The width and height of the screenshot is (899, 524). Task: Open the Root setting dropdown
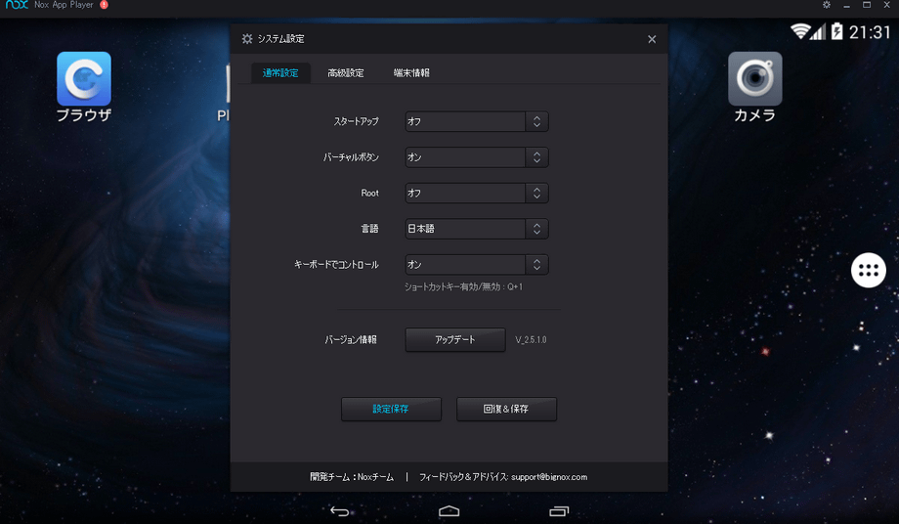tap(476, 194)
